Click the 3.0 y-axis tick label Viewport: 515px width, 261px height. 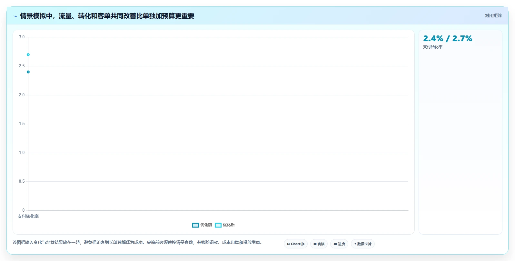coord(22,37)
